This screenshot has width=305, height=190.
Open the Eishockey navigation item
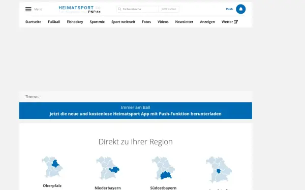tap(75, 22)
